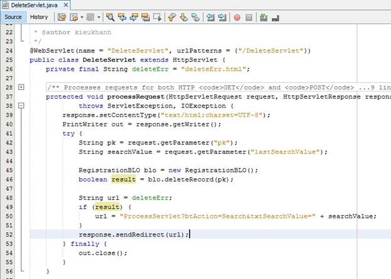Close the DeleteServlet.java tab
Viewport: 391px width, 279px height.
pyautogui.click(x=66, y=5)
